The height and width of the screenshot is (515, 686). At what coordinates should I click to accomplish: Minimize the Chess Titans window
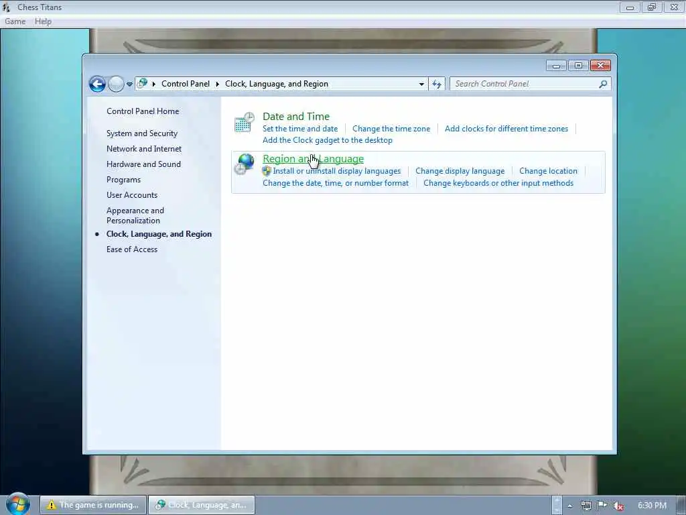[x=630, y=7]
